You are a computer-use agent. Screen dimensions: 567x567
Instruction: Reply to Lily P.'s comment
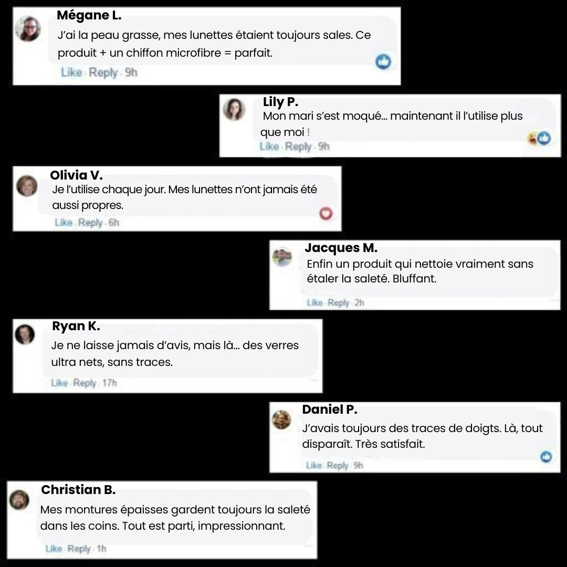pos(298,146)
